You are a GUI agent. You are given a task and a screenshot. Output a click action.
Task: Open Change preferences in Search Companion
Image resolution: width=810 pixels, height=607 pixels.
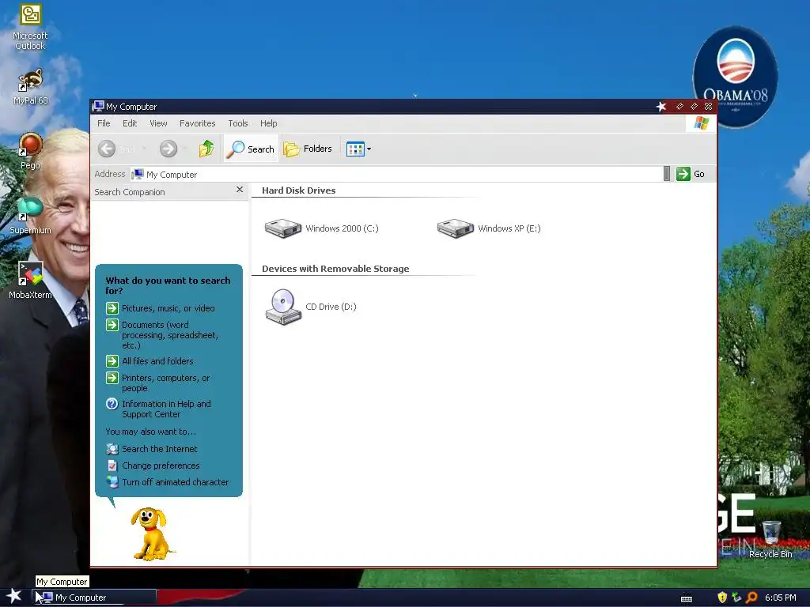click(153, 466)
